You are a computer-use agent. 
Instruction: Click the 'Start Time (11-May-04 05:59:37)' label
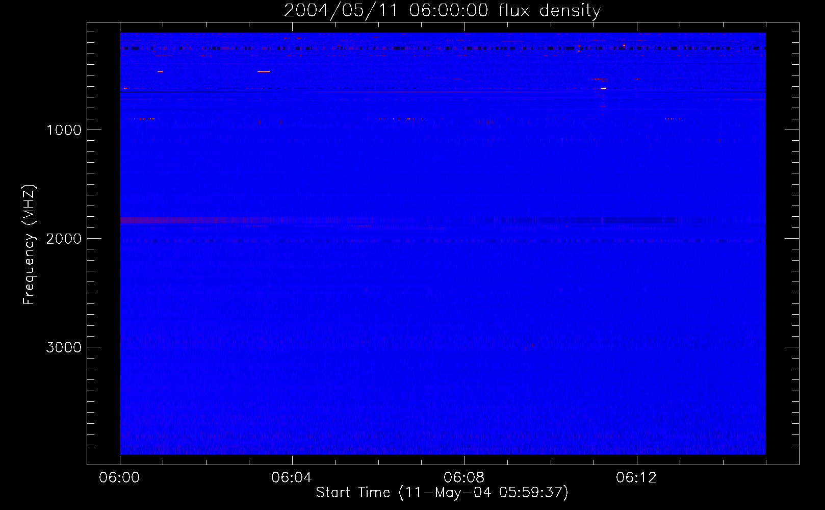pyautogui.click(x=442, y=493)
